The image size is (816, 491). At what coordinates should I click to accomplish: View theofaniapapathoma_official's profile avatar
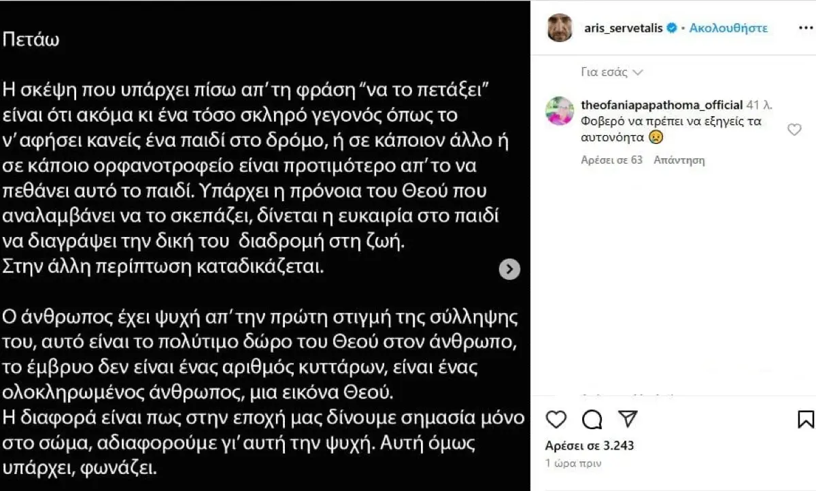[x=560, y=110]
